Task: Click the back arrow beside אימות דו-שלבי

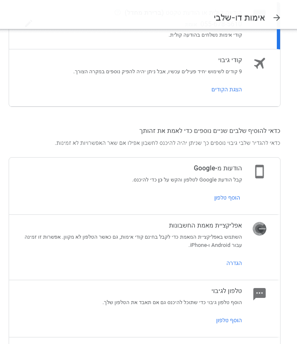Action: click(x=277, y=18)
